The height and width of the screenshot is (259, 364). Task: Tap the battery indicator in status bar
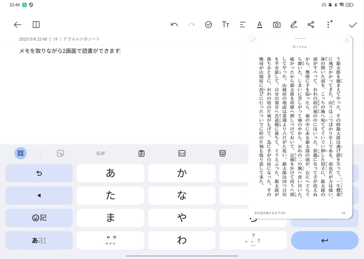click(349, 5)
